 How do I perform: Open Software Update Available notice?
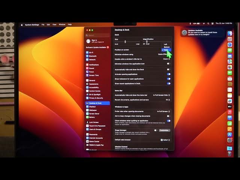(97, 47)
